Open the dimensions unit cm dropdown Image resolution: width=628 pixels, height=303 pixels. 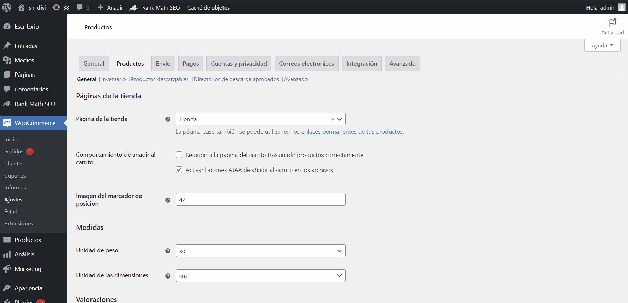[260, 276]
